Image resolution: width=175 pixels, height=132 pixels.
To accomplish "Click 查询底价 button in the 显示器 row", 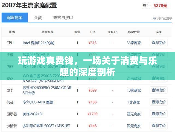I will click(159, 114).
